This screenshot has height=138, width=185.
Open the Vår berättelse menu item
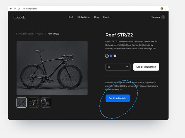point(84,17)
